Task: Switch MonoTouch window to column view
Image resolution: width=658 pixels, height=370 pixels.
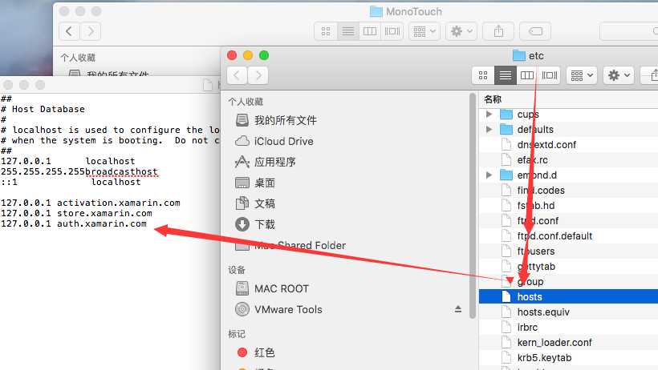Action: pyautogui.click(x=370, y=31)
